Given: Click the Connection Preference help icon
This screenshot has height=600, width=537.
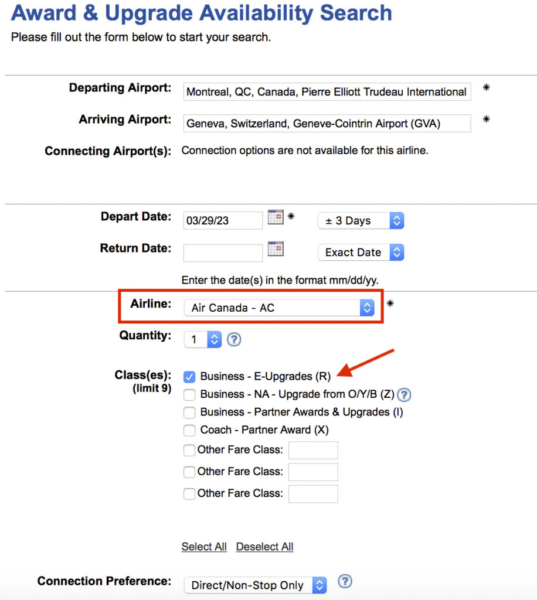Looking at the screenshot, I should [x=345, y=581].
